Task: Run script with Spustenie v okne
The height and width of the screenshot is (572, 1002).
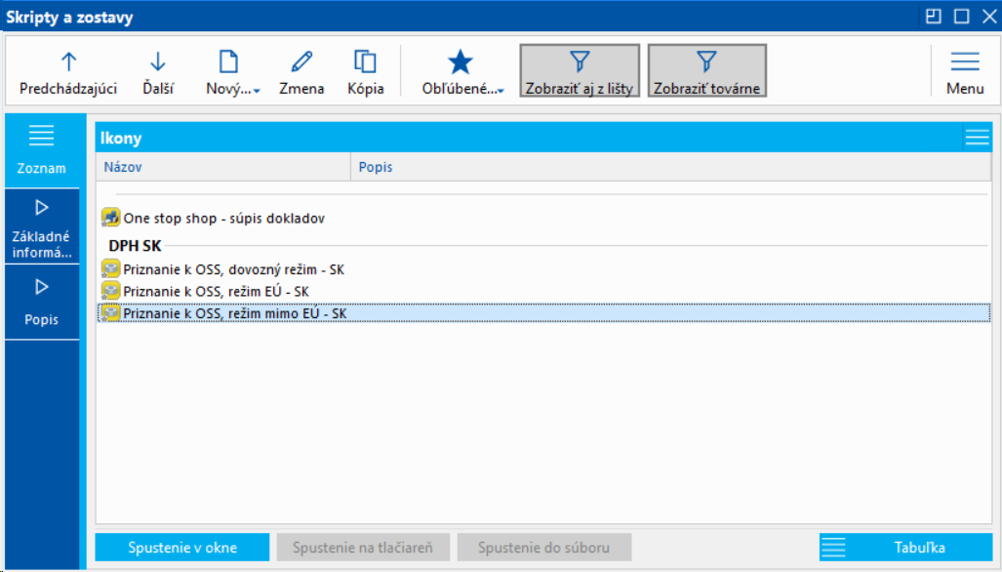Action: [182, 548]
